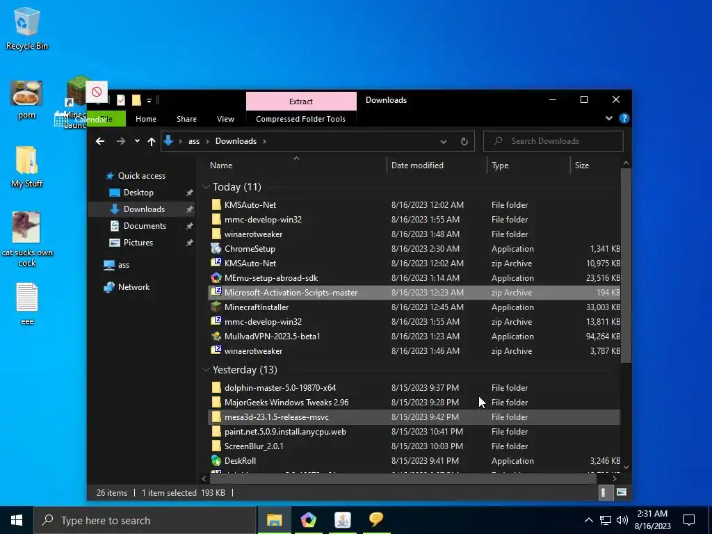Open the Compressed Folder Tools tab
This screenshot has height=534, width=712.
(300, 119)
